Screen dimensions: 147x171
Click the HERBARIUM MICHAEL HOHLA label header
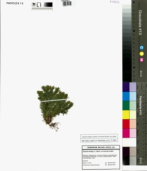(101, 147)
